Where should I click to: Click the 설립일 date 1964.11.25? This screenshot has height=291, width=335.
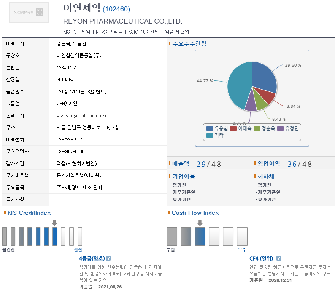(x=68, y=68)
